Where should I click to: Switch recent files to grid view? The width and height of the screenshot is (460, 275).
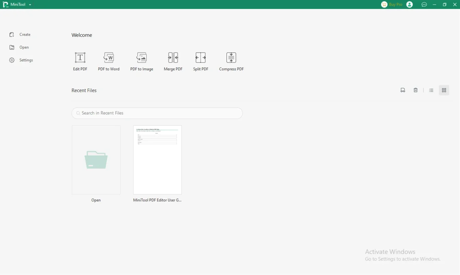tap(444, 90)
